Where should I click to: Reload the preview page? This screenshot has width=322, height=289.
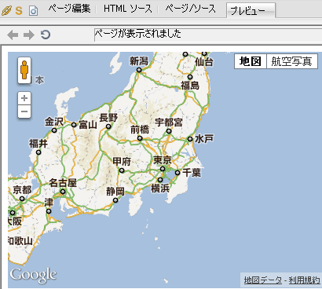46,35
